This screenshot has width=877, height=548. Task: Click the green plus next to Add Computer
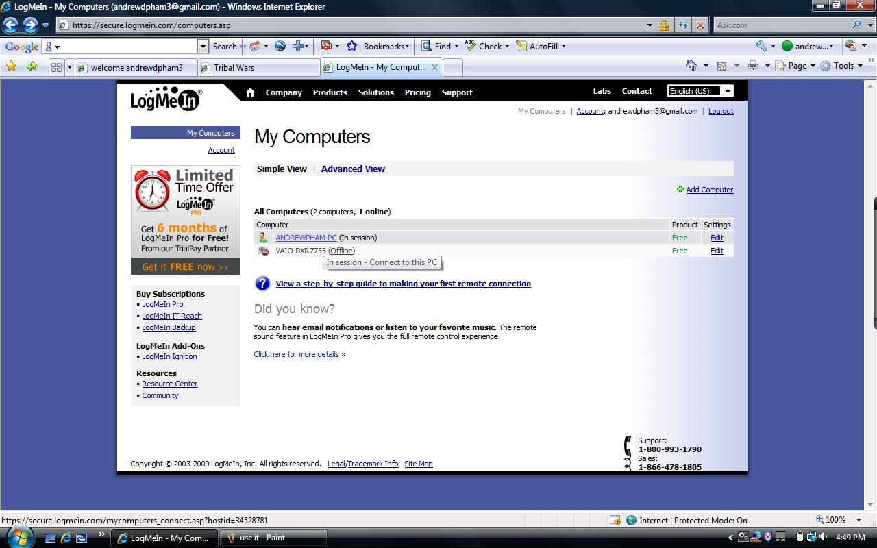680,190
